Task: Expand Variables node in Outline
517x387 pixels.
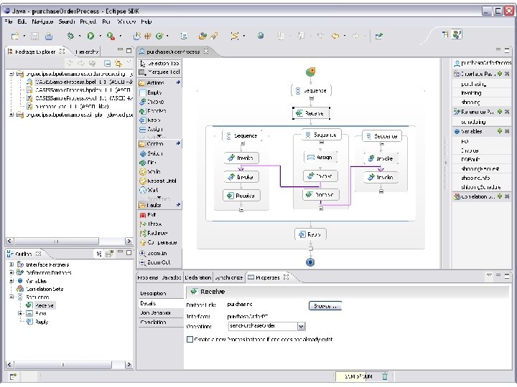Action: 11,281
